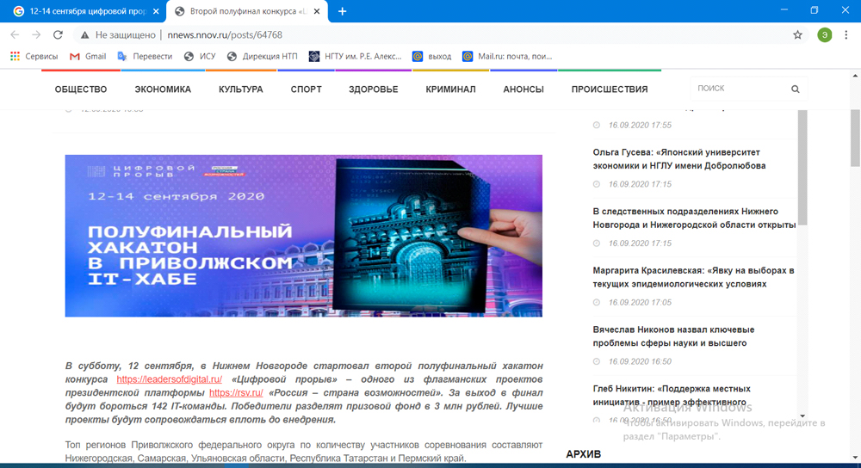Click the main page scrollbar thumb
The image size is (861, 468).
(x=856, y=139)
